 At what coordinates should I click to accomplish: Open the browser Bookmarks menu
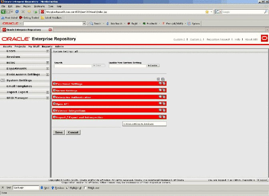coord(39,6)
